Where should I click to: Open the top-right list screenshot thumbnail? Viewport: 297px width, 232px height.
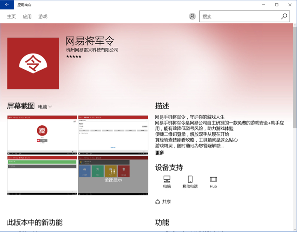(113, 135)
